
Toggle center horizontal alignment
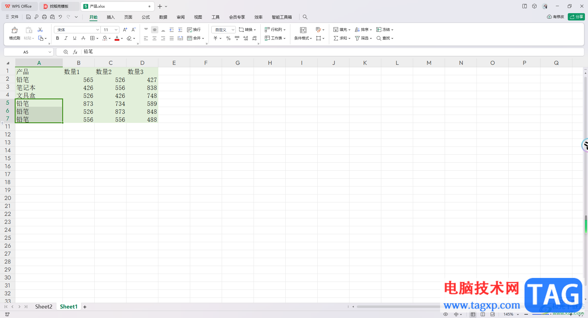click(154, 38)
